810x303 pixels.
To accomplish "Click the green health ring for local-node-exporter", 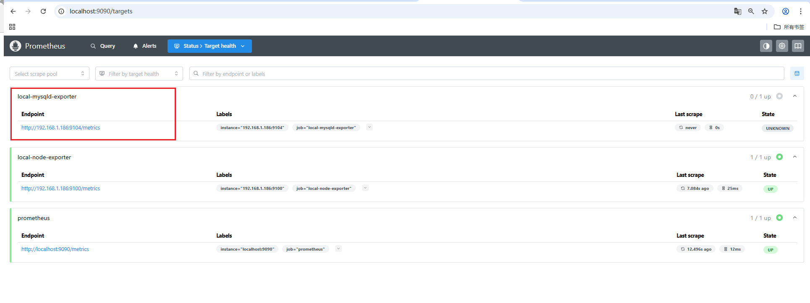I will point(779,157).
